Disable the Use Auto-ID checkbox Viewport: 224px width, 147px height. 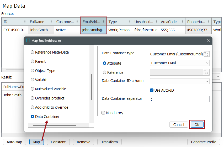[x=152, y=90]
